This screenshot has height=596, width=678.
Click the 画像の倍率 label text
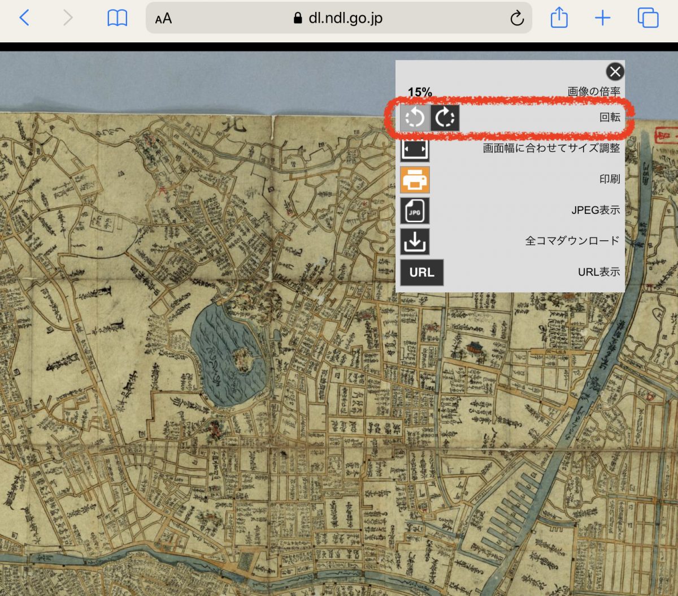click(593, 92)
